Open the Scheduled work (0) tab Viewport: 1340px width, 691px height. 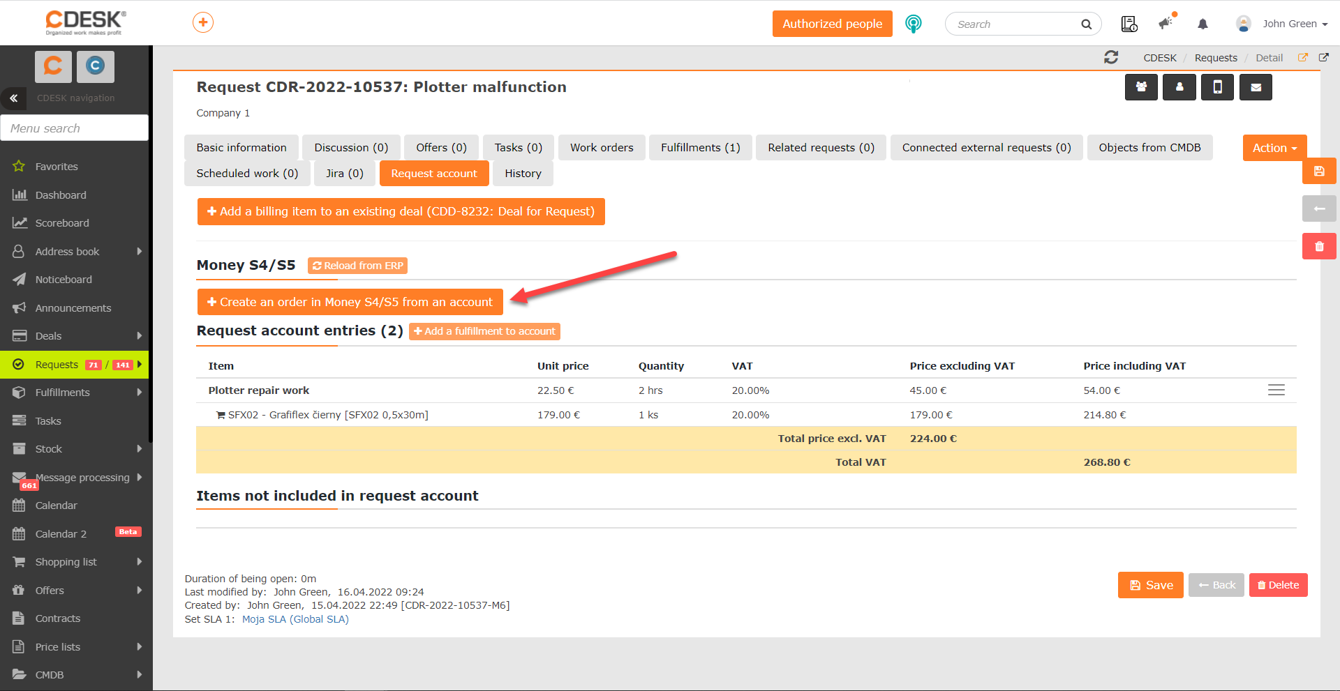coord(247,174)
